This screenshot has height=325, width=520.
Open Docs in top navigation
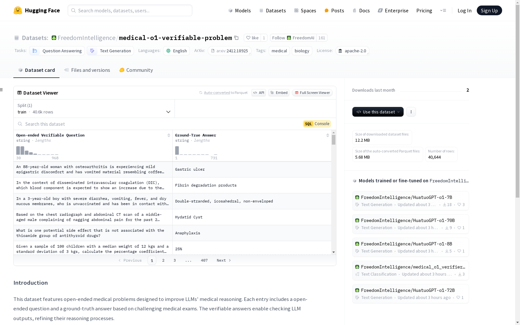(361, 10)
